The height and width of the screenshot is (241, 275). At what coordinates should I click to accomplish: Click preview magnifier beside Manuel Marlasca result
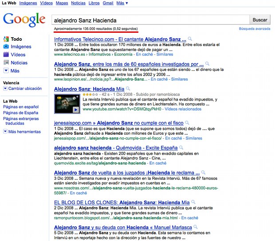tap(196, 227)
